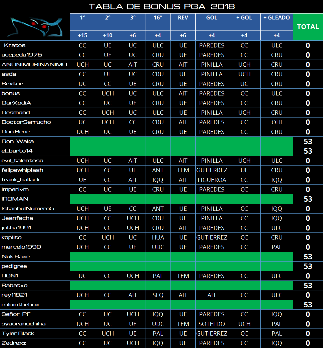323x348 pixels.
Task: Select the DoctorSerrucho player name
Action: click(x=26, y=122)
